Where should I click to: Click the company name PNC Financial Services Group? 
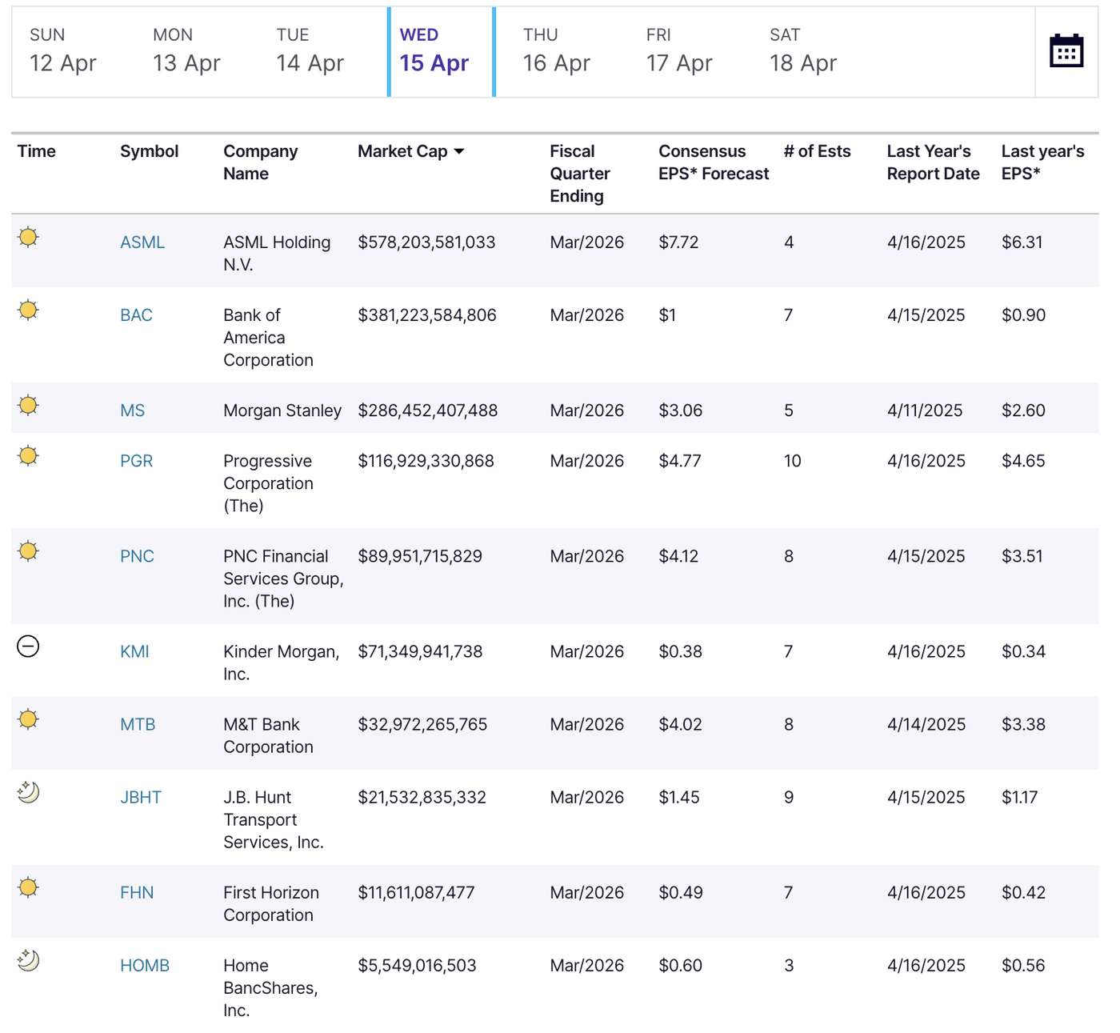(283, 579)
